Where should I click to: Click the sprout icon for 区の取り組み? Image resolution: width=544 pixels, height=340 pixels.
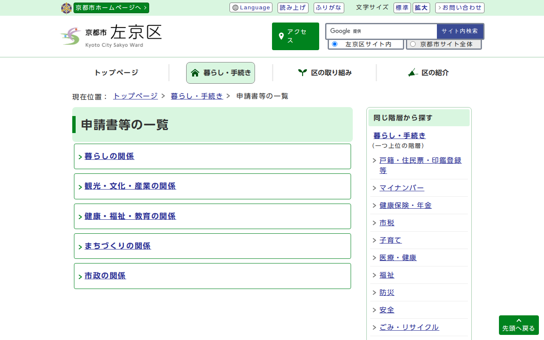pyautogui.click(x=302, y=73)
